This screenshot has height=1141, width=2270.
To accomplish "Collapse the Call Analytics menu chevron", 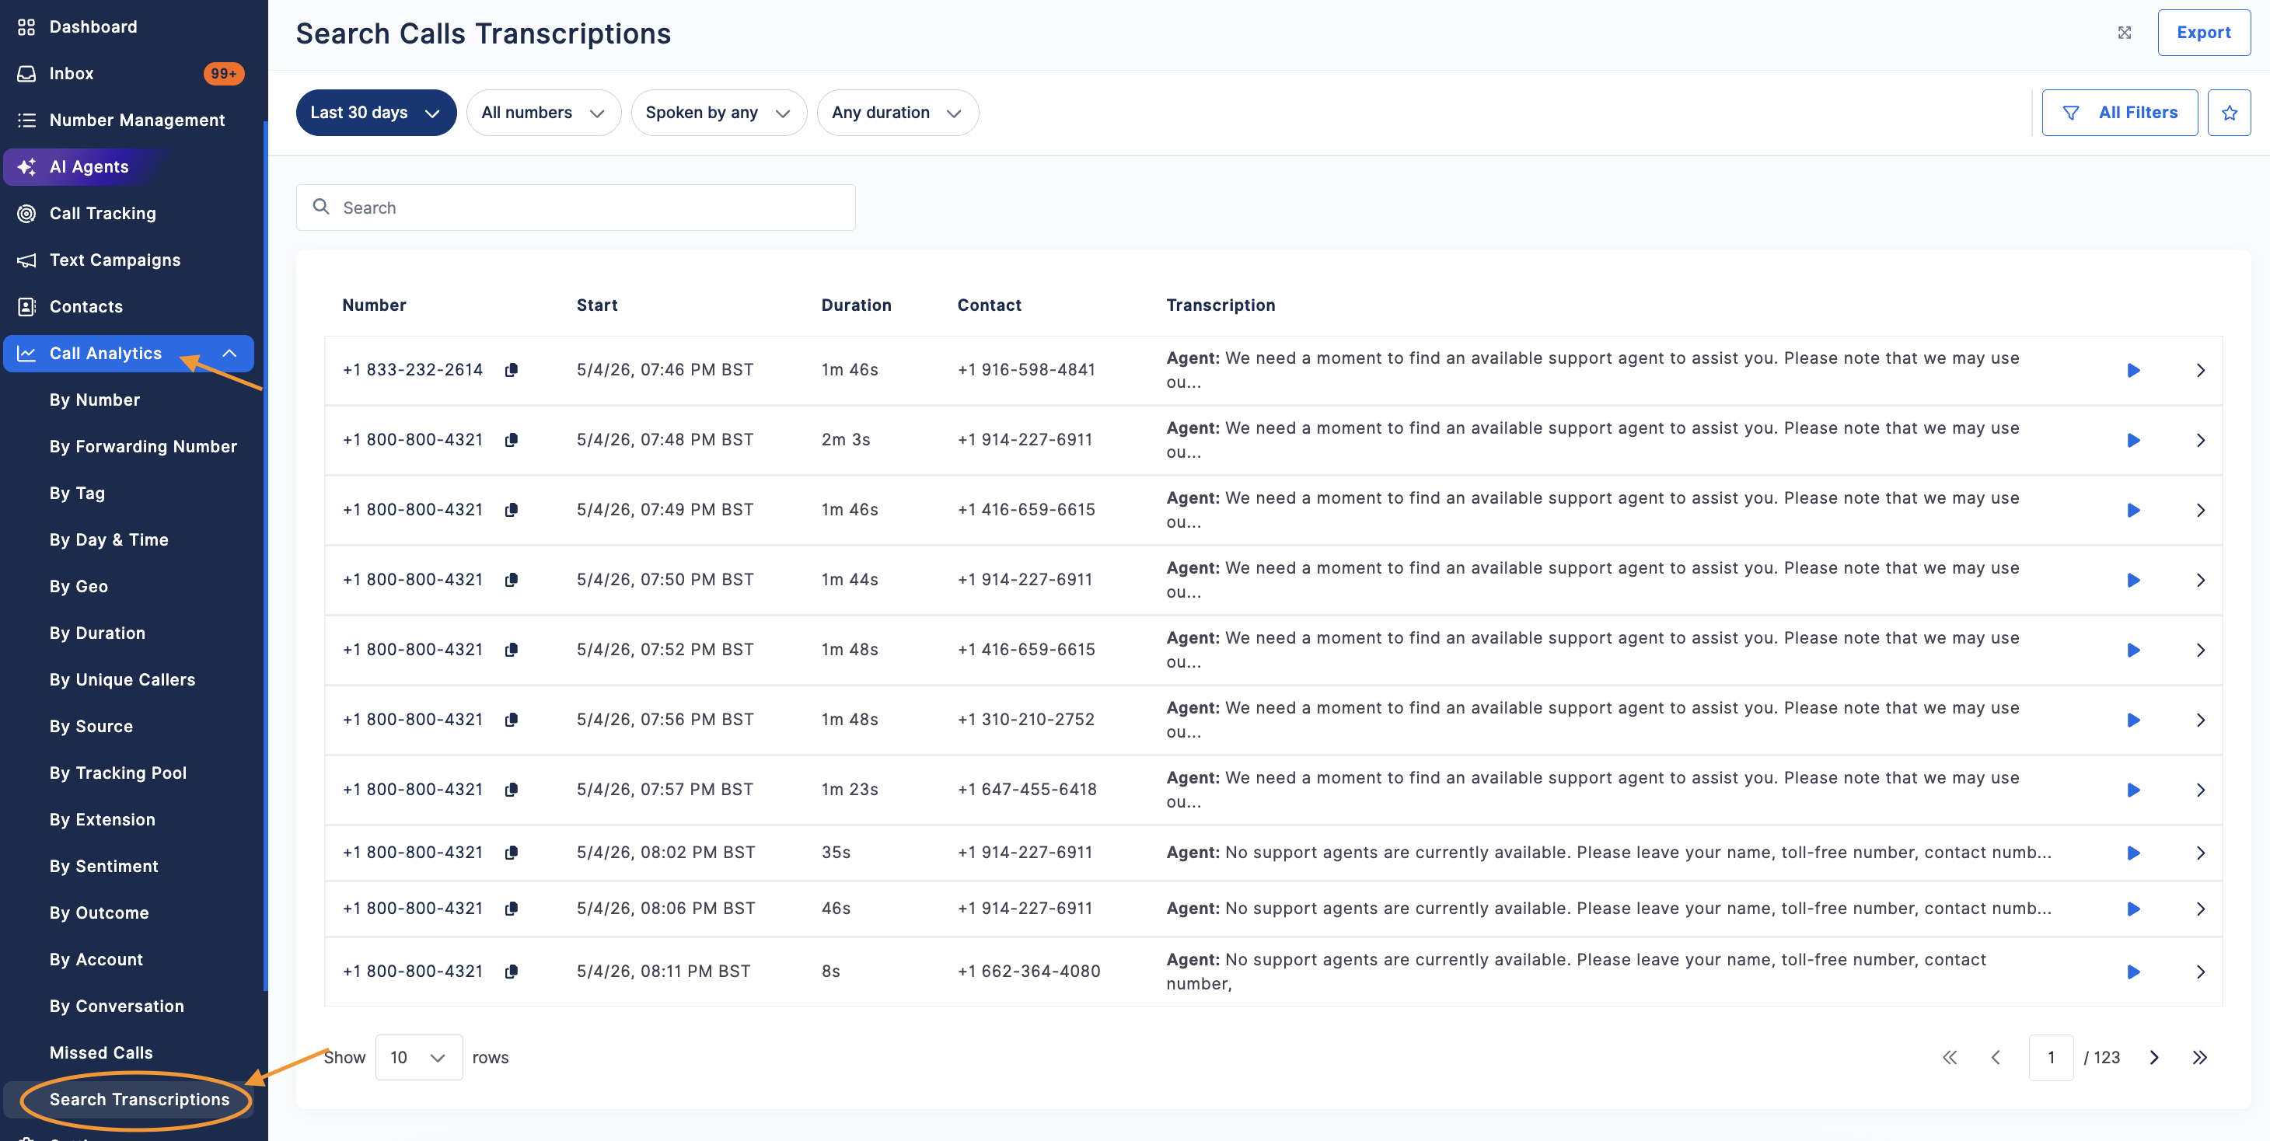I will [229, 354].
